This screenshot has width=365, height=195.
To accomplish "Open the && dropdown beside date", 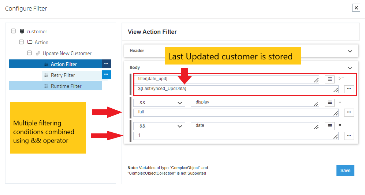I will click(x=159, y=126).
